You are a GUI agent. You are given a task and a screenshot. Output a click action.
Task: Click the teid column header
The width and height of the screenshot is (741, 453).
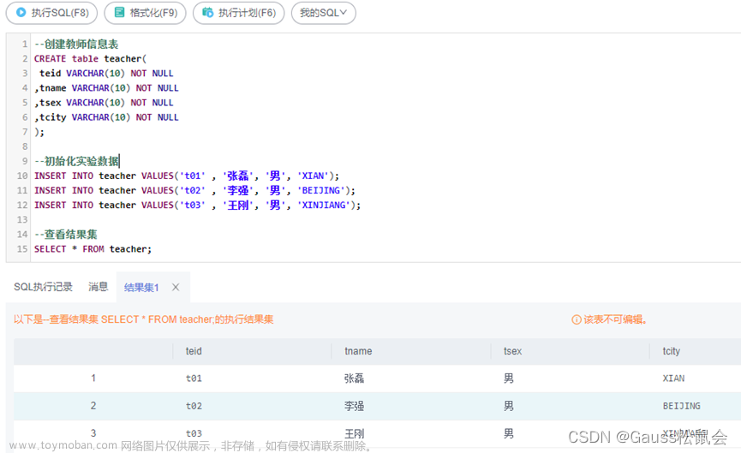194,351
